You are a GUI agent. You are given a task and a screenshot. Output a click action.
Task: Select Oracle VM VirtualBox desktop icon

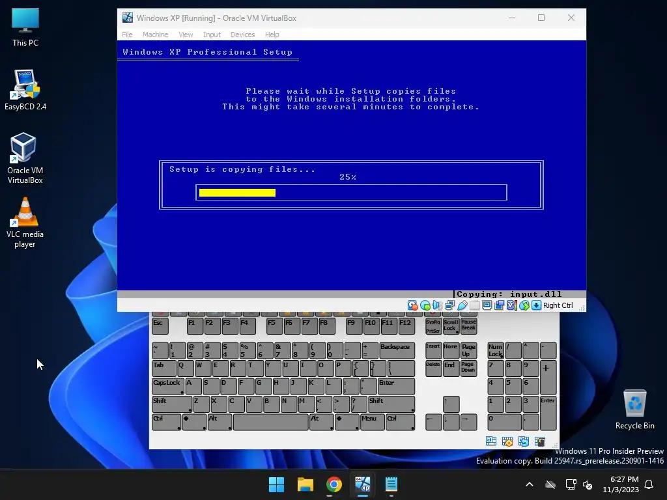(25, 158)
